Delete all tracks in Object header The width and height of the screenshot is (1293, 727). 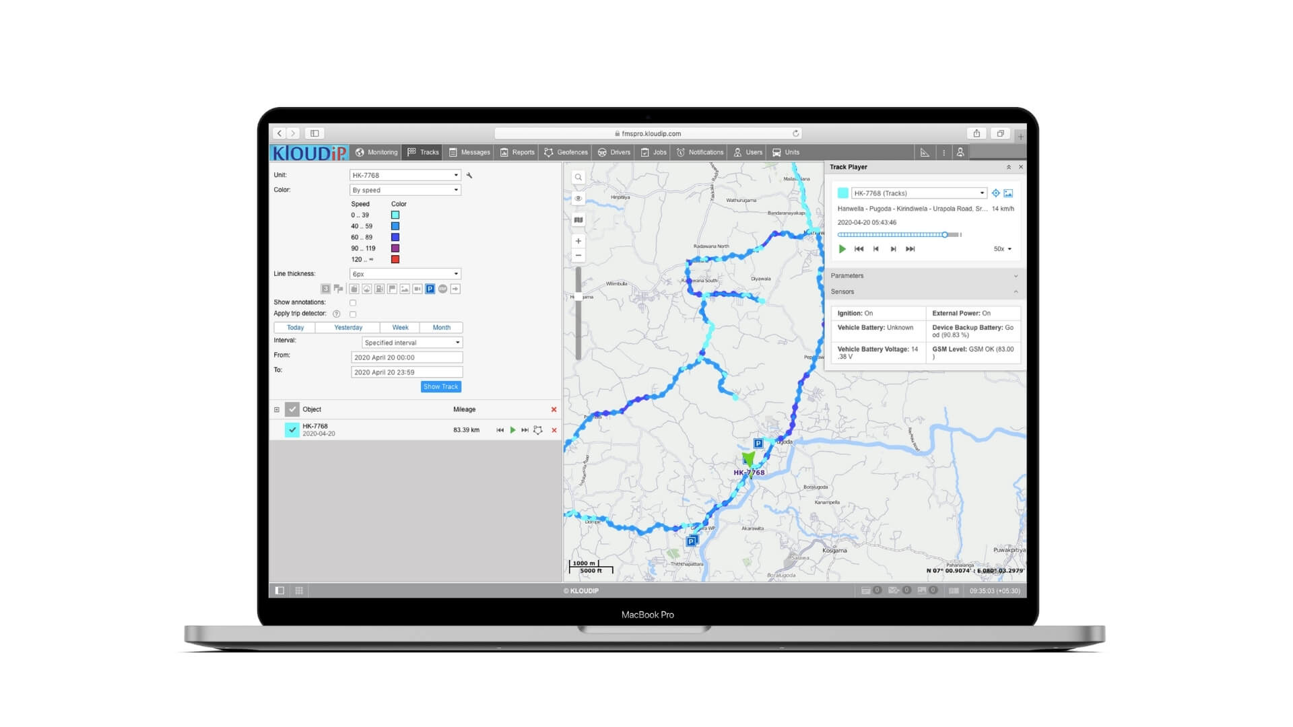pos(554,409)
